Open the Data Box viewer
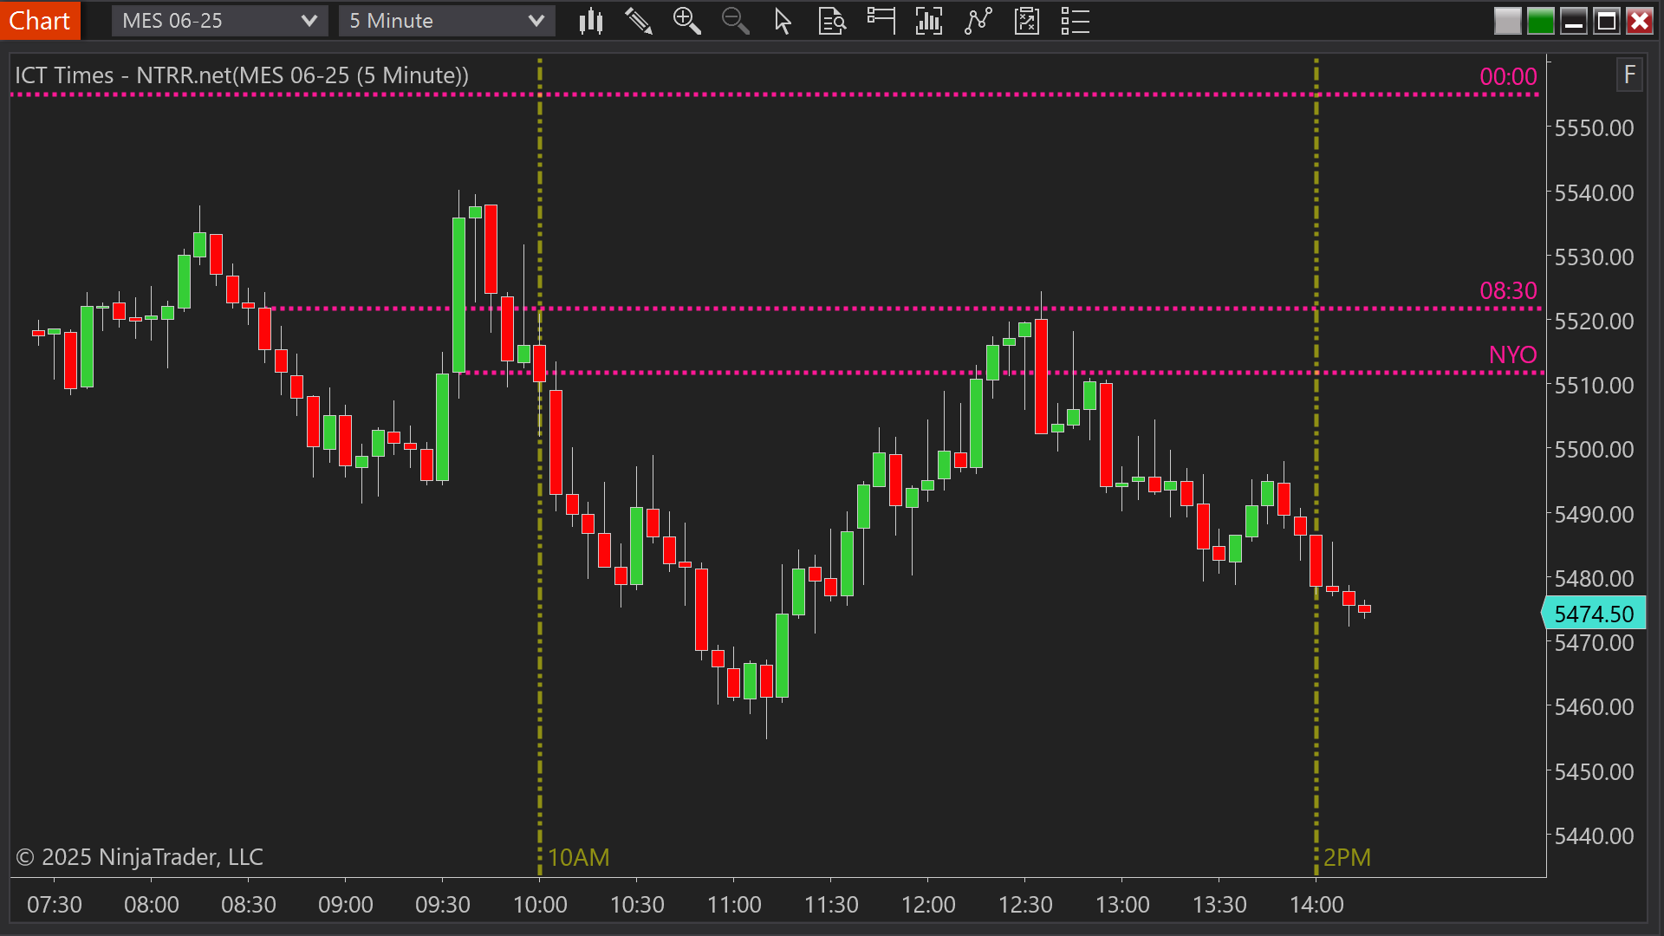This screenshot has height=936, width=1664. pos(832,21)
